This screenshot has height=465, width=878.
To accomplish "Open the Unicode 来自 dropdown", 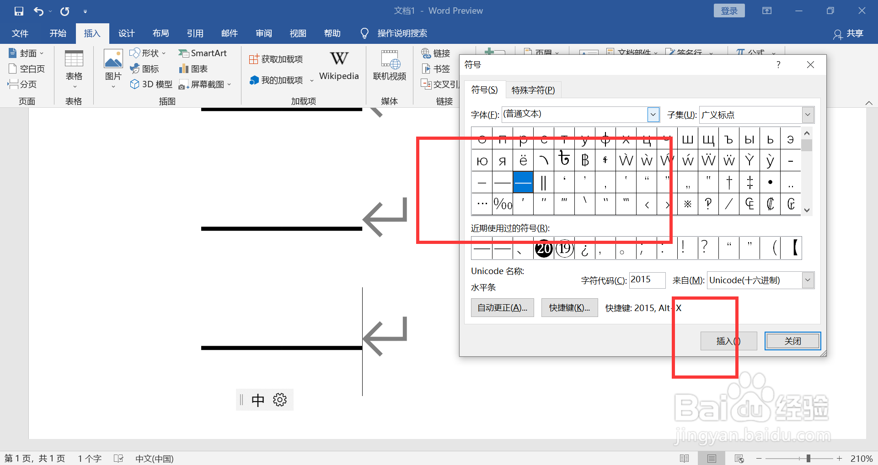I will pyautogui.click(x=808, y=280).
